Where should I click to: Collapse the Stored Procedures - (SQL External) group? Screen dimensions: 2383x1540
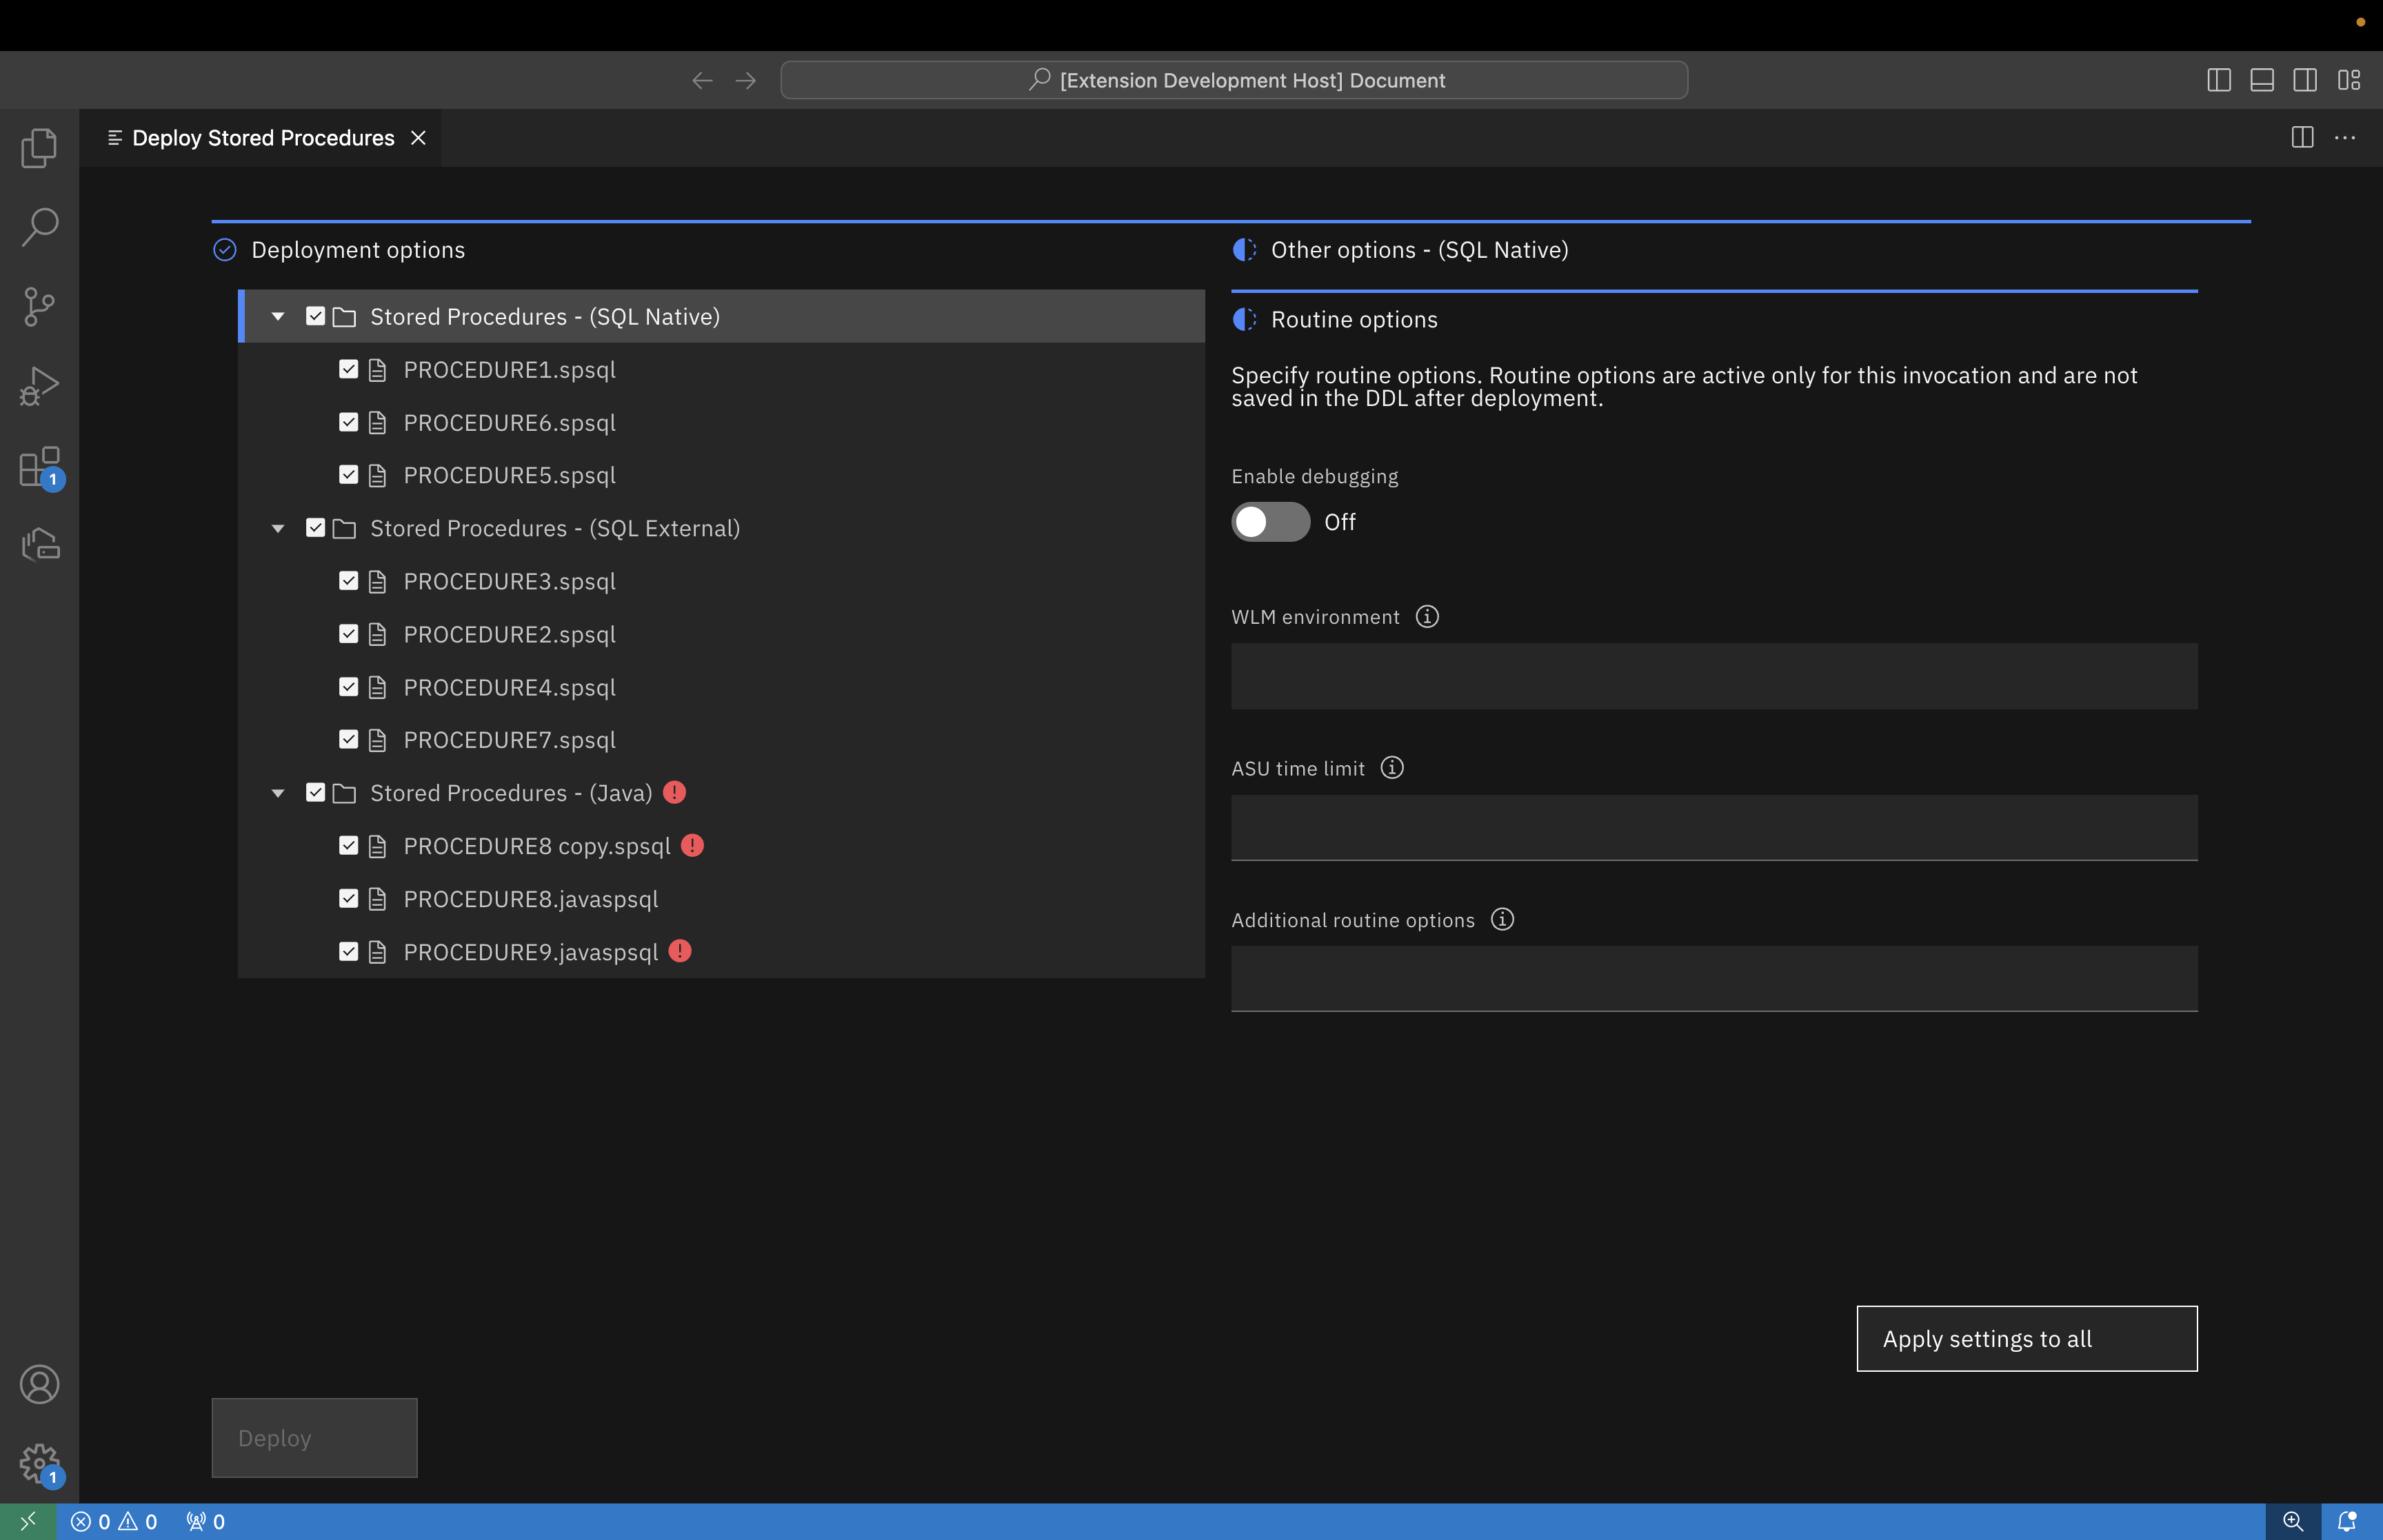278,528
